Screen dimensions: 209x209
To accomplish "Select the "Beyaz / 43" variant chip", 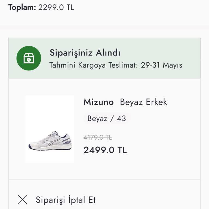I will [x=106, y=119].
